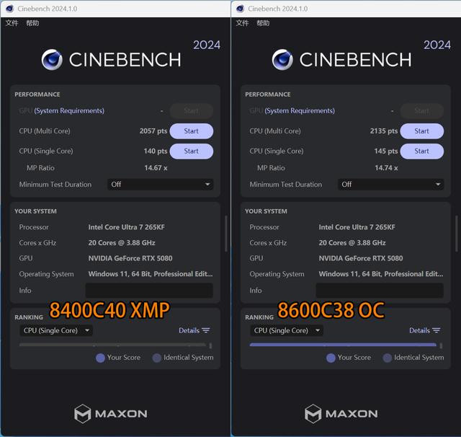Click 20 Cores @ 3.88 GHz in left window
This screenshot has width=461, height=437.
(122, 243)
